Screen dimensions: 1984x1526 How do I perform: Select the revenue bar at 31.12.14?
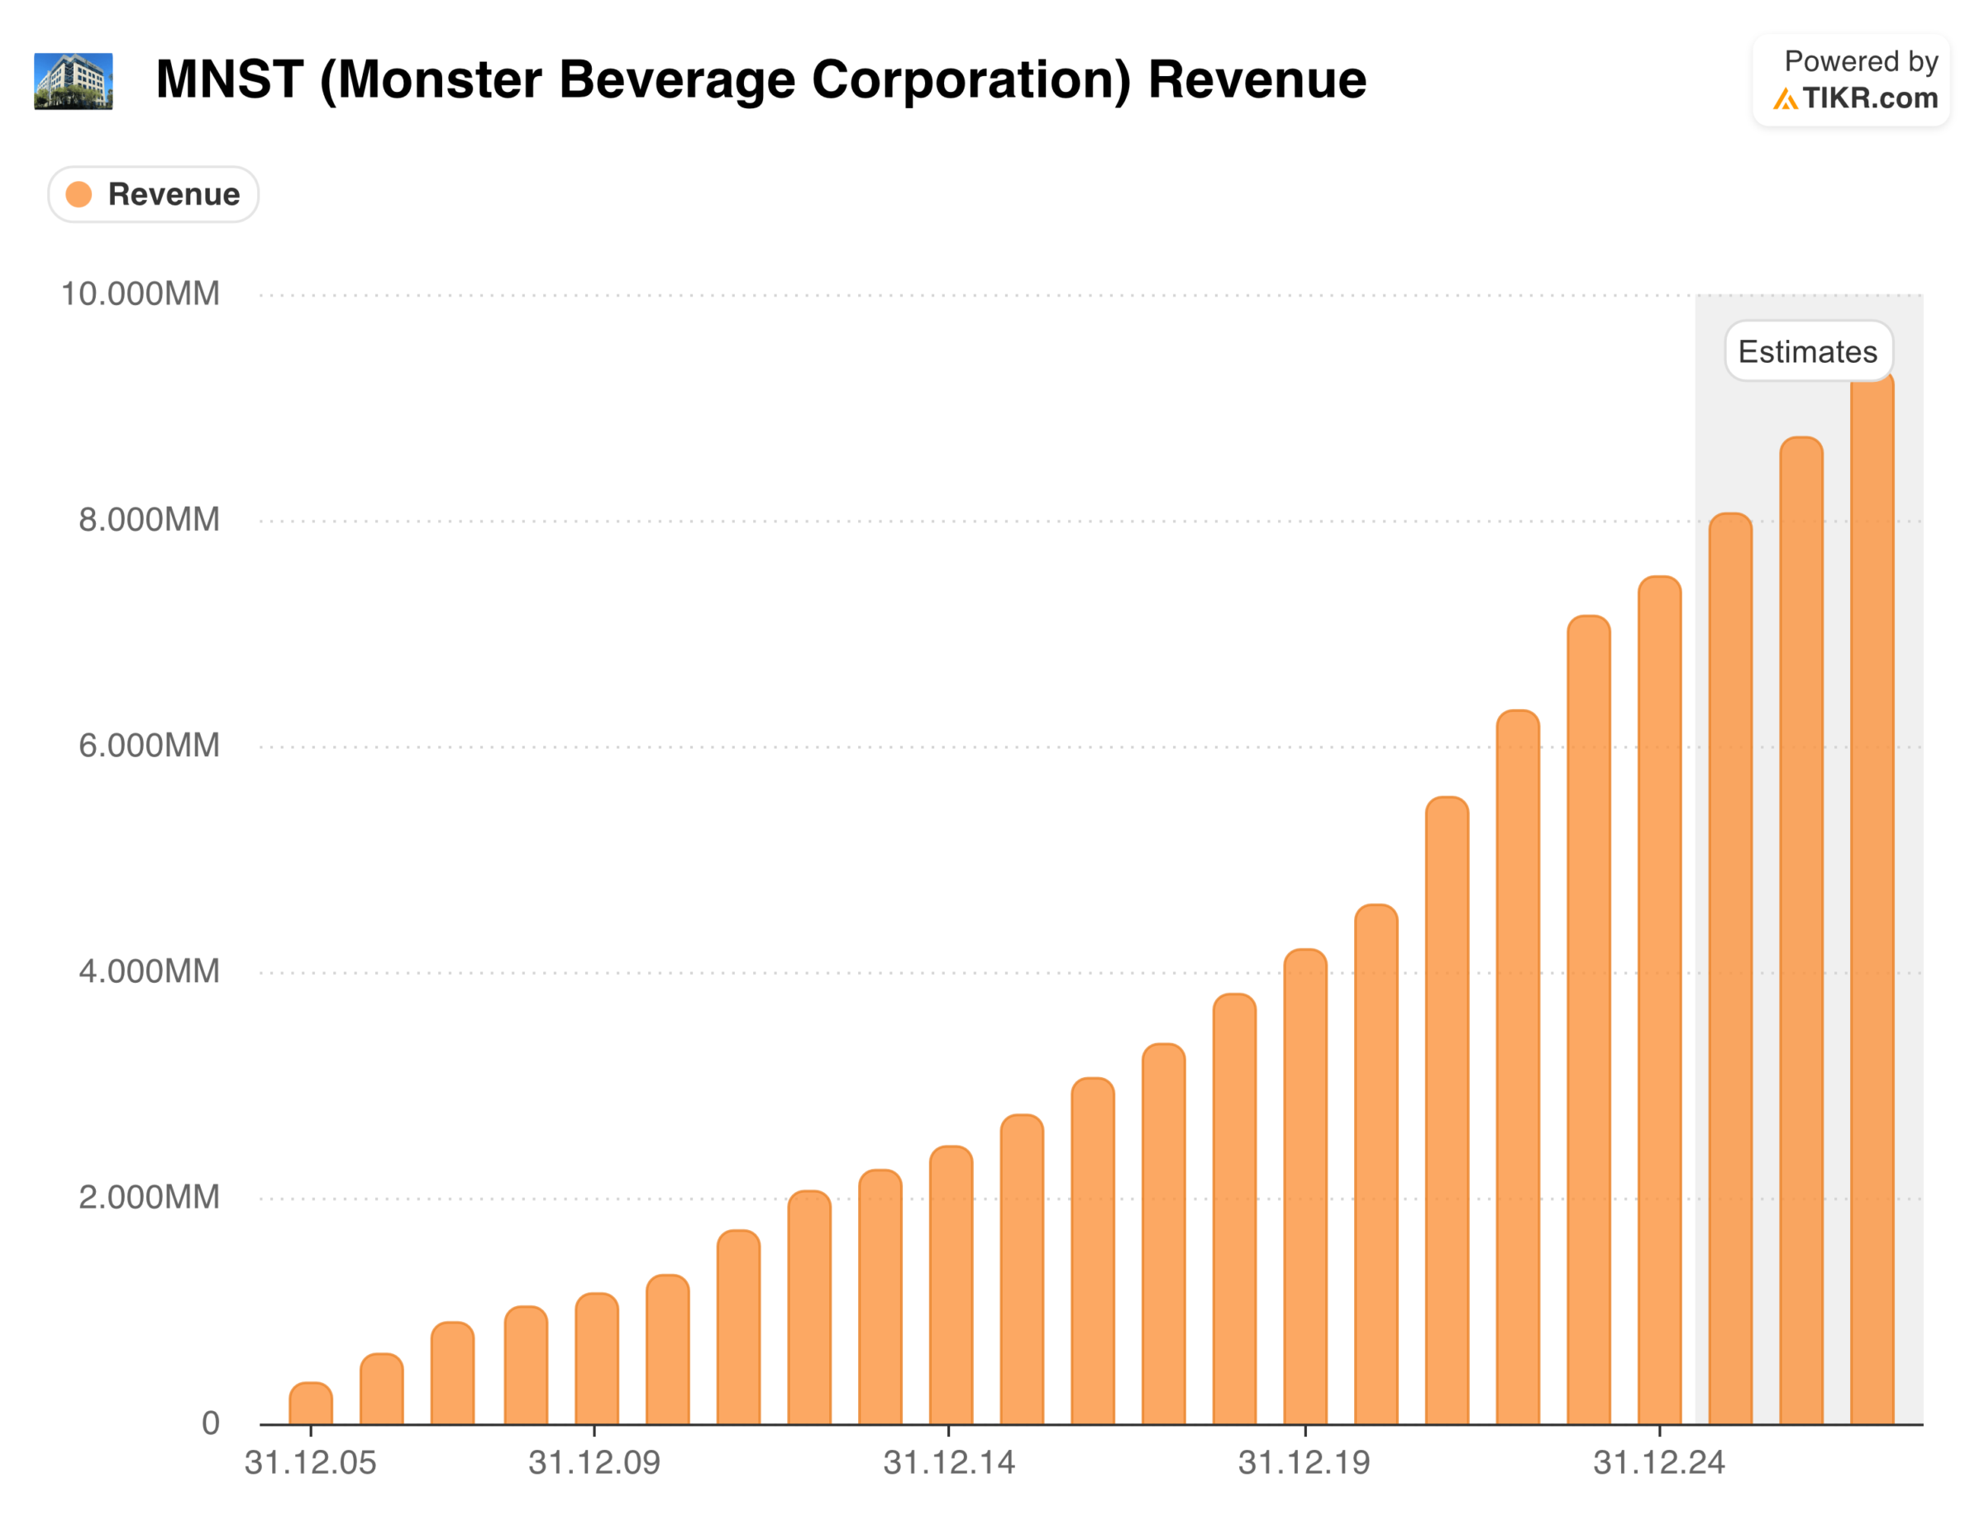950,1285
